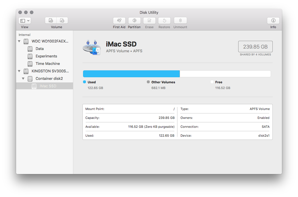Click the Data volume disk icon

tap(30, 49)
